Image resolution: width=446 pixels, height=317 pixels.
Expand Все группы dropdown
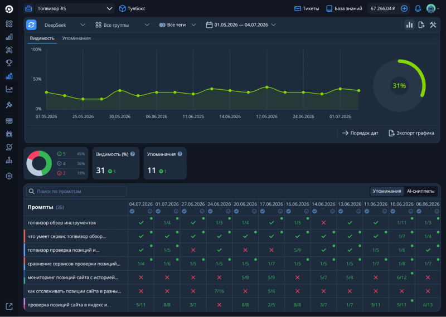click(122, 25)
